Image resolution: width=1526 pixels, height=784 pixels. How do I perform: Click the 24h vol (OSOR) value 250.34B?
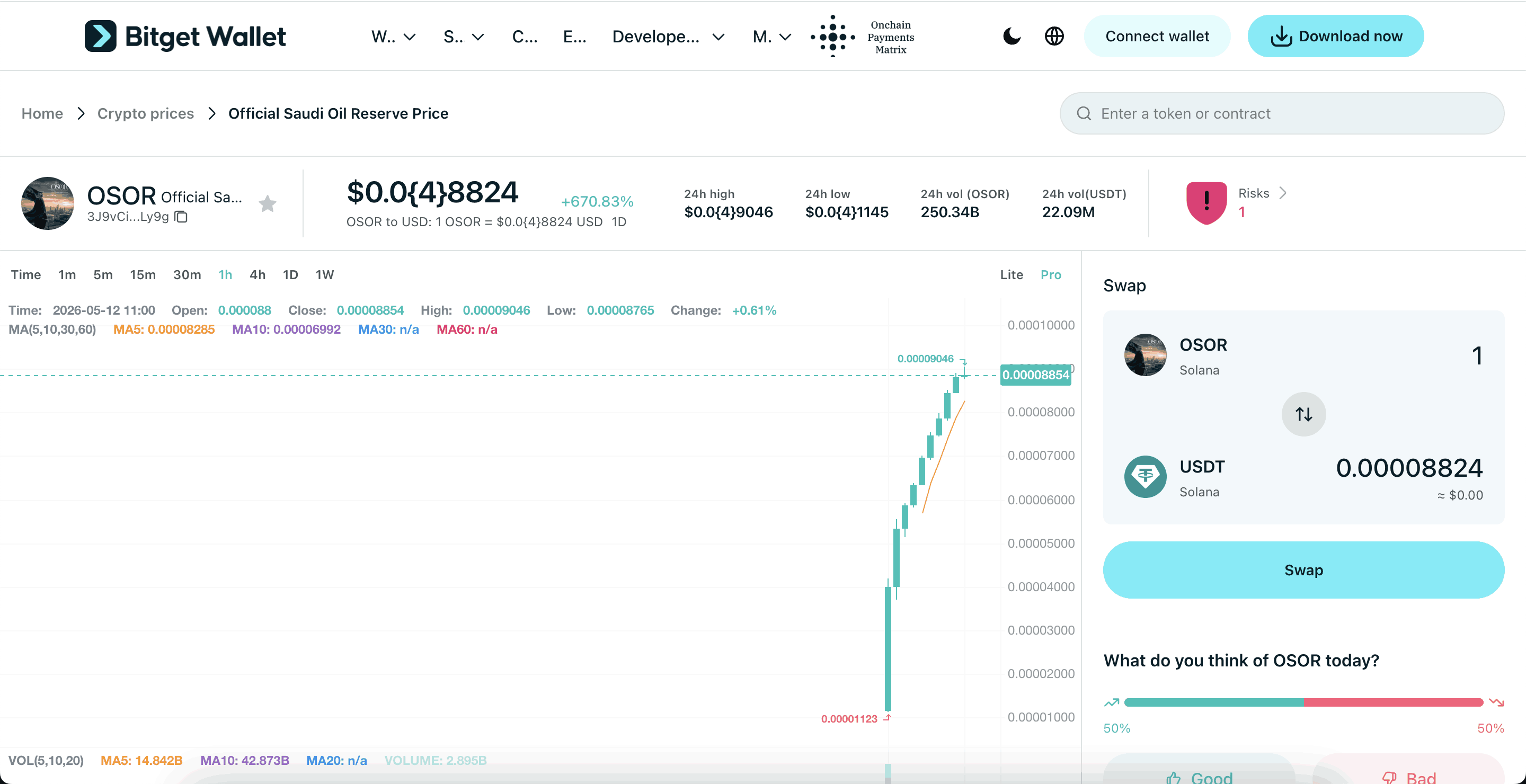coord(950,212)
